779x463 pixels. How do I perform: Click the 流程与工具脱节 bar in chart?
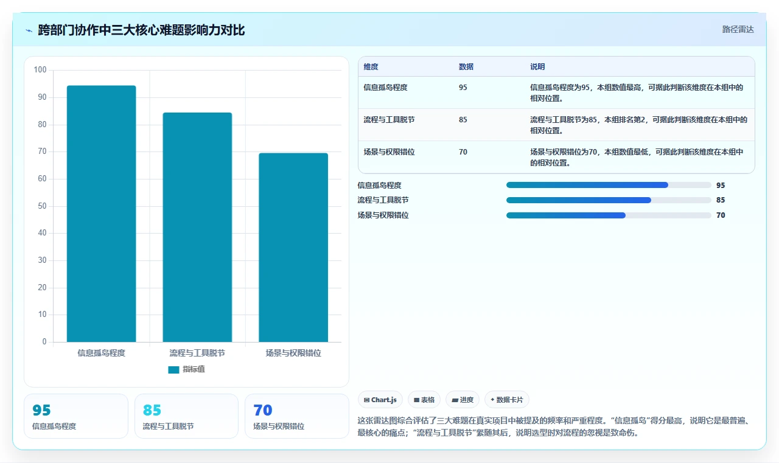(x=197, y=227)
